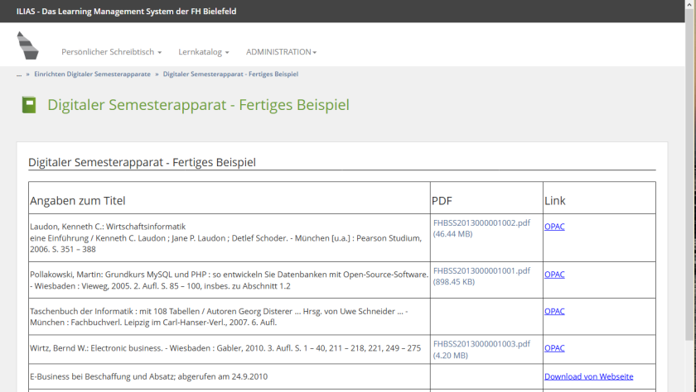Open FHBSS2013000001003.pdf for Wirtz
Screen dimensions: 696x392
coord(481,344)
